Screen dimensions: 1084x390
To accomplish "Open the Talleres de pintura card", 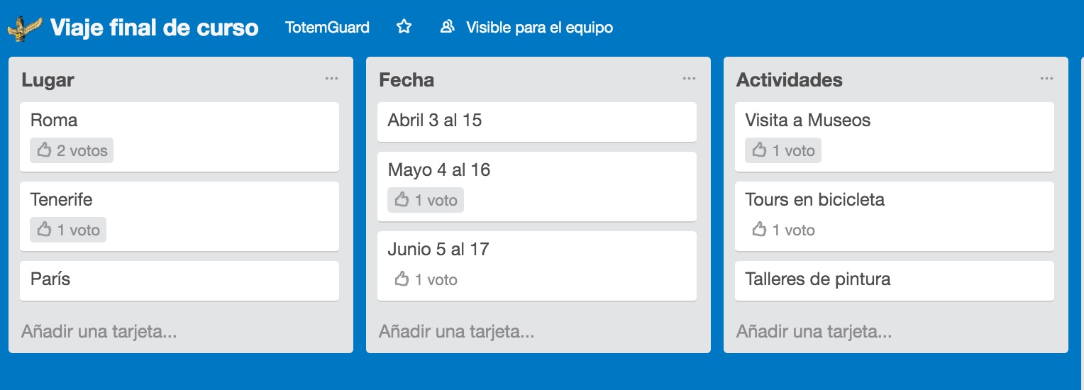I will click(x=895, y=280).
